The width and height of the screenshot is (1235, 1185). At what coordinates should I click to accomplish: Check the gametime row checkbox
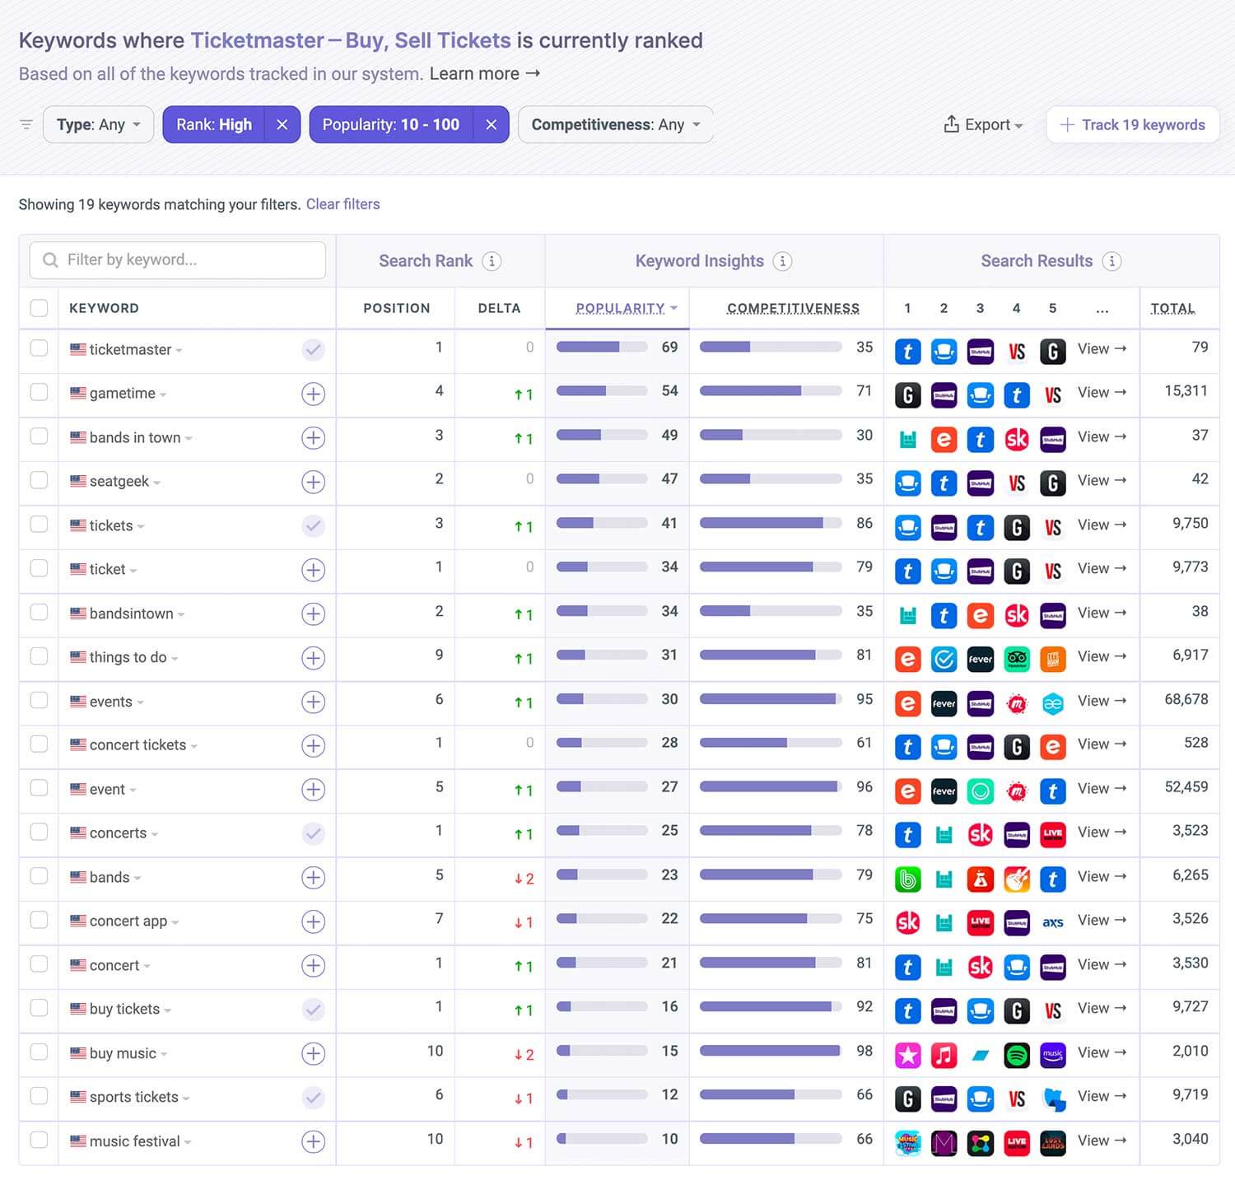click(39, 392)
